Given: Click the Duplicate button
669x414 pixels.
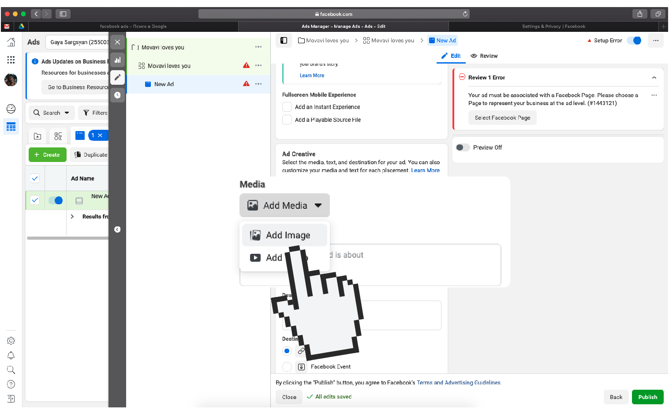Looking at the screenshot, I should [90, 155].
